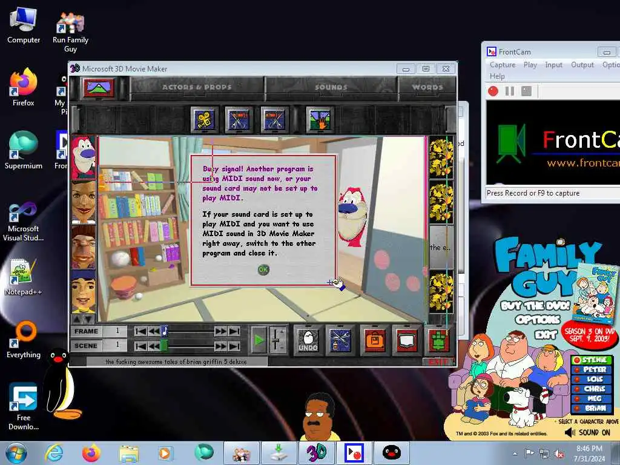Open the orange Portfolio briefcase
This screenshot has height=465, width=620.
pyautogui.click(x=374, y=340)
